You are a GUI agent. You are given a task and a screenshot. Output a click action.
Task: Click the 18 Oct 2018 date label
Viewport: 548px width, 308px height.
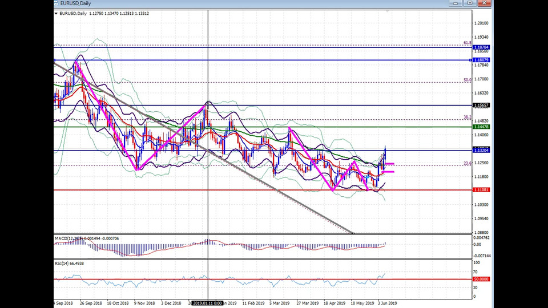pyautogui.click(x=118, y=303)
